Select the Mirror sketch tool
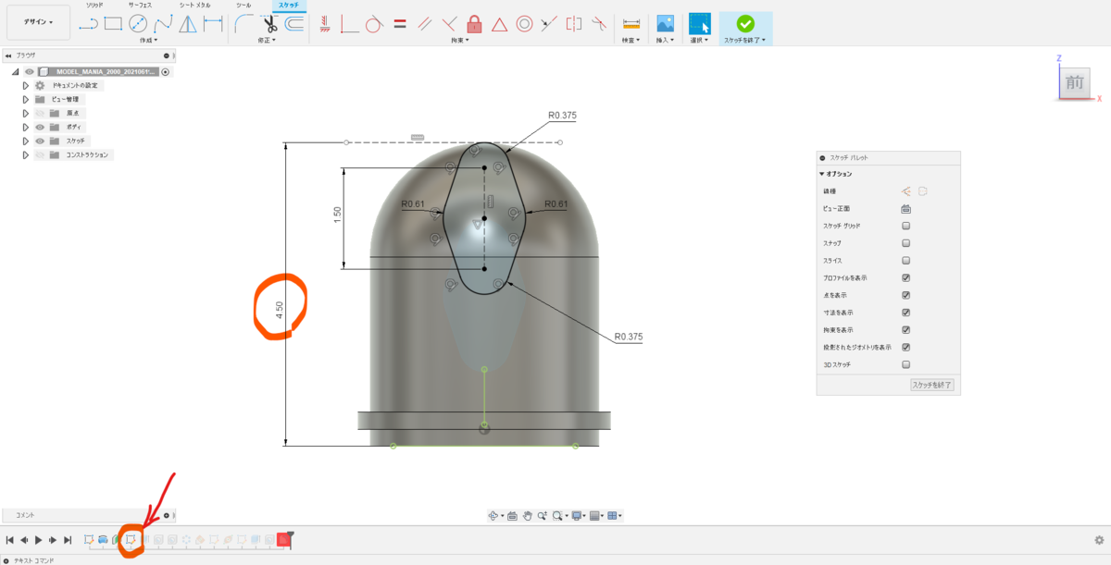 tap(188, 24)
